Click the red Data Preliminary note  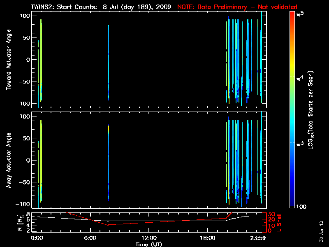[237, 7]
